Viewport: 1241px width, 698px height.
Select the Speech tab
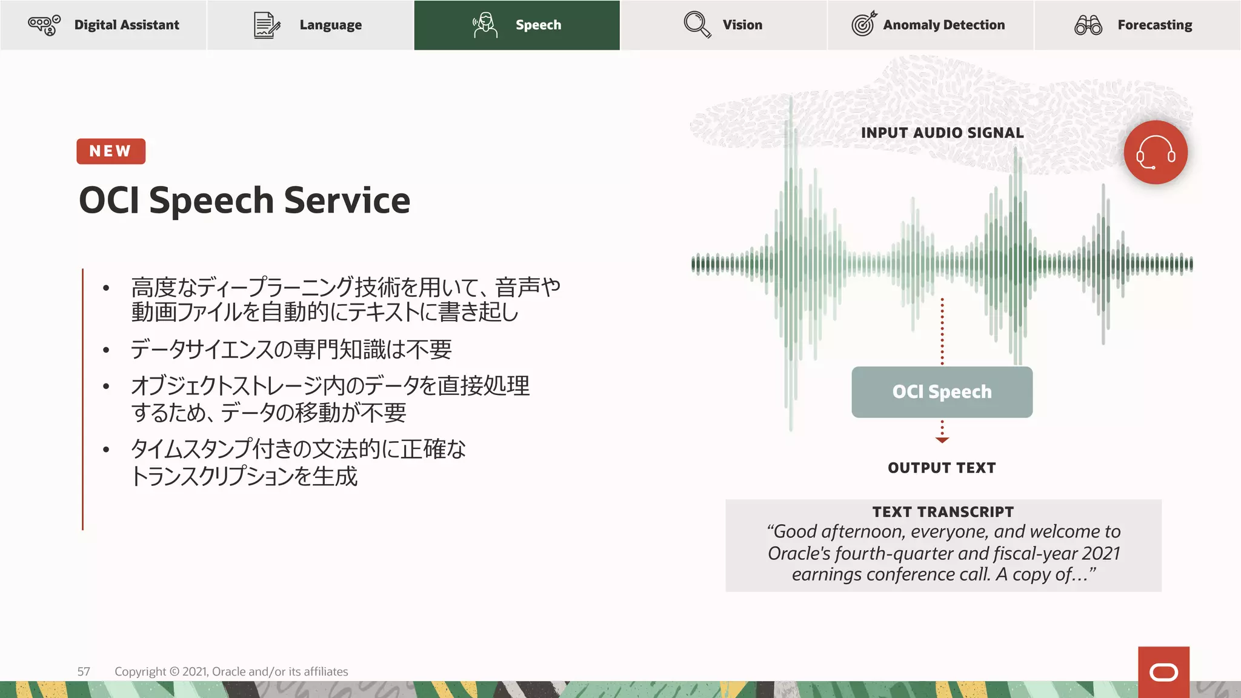(517, 25)
